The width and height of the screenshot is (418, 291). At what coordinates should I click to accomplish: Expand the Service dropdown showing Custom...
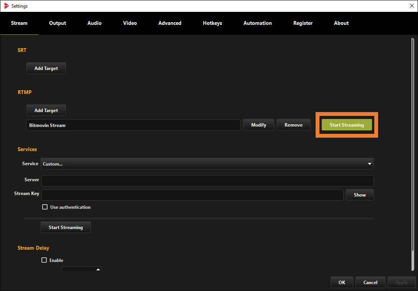207,164
